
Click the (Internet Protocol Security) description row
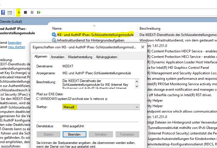[x=182, y=133]
